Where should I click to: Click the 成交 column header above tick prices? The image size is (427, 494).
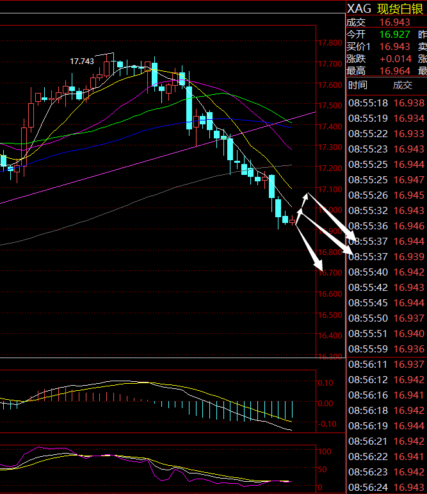[402, 85]
